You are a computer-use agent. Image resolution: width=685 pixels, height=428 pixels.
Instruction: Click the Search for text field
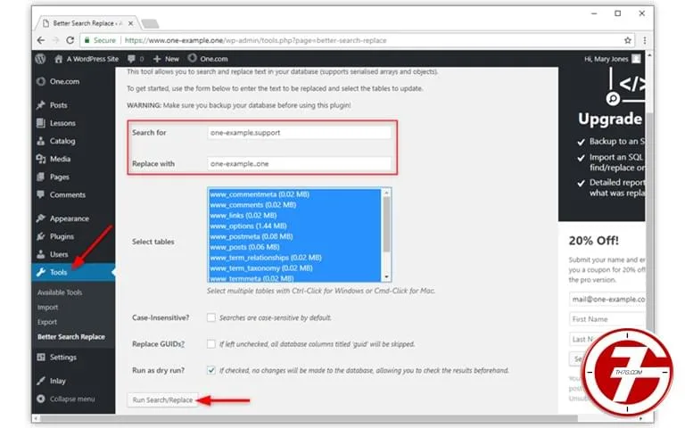pos(300,132)
